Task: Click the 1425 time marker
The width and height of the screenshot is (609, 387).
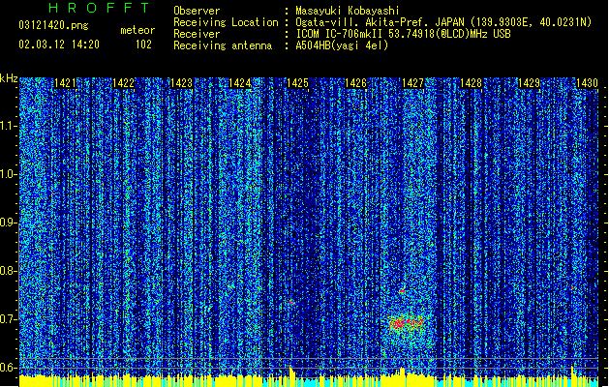Action: point(297,83)
